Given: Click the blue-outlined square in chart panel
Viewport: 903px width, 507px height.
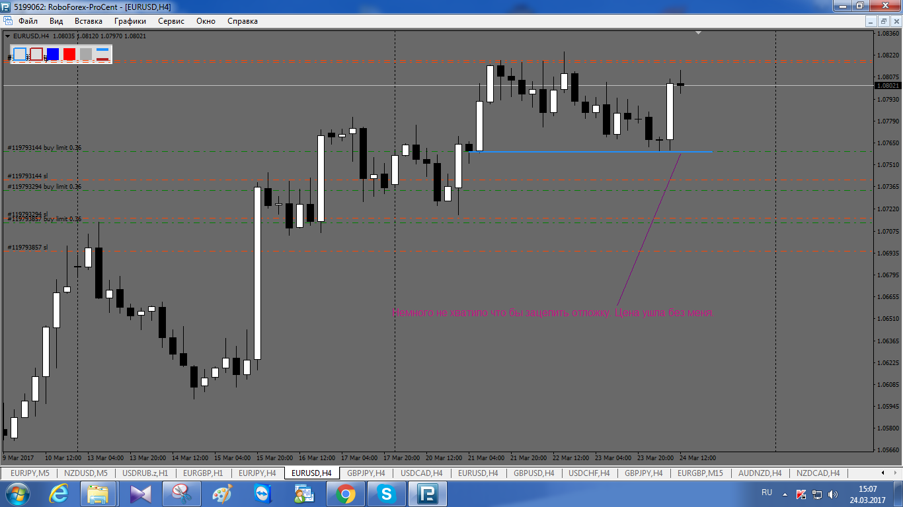Looking at the screenshot, I should [x=20, y=54].
